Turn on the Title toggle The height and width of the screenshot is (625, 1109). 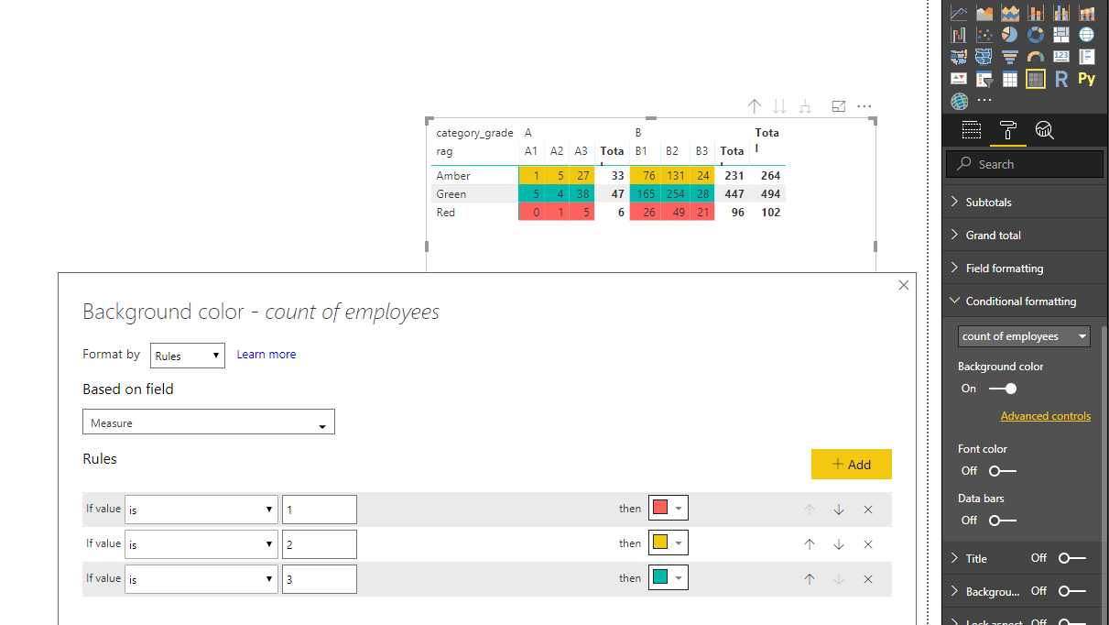(1072, 558)
